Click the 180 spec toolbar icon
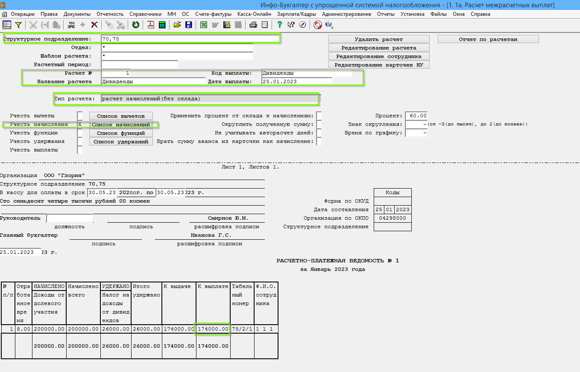The image size is (580, 372). (x=71, y=25)
